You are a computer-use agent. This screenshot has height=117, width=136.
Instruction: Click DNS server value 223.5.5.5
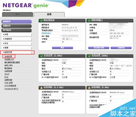point(114,38)
